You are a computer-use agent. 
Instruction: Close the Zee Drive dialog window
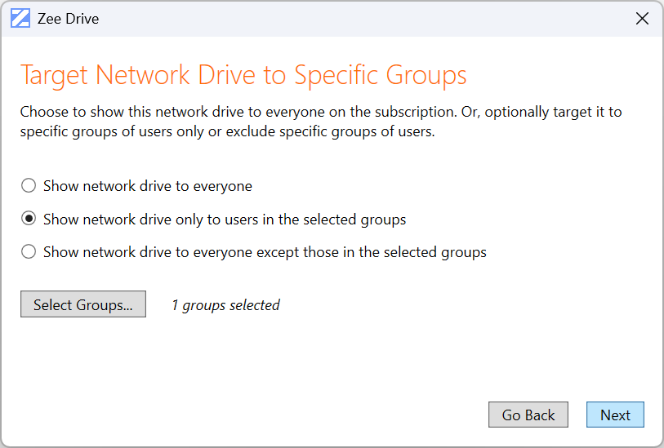click(642, 19)
